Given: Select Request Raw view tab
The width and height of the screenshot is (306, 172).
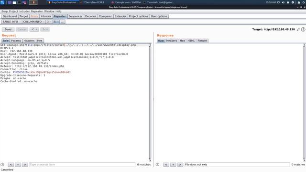Looking at the screenshot, I should pos(6,41).
